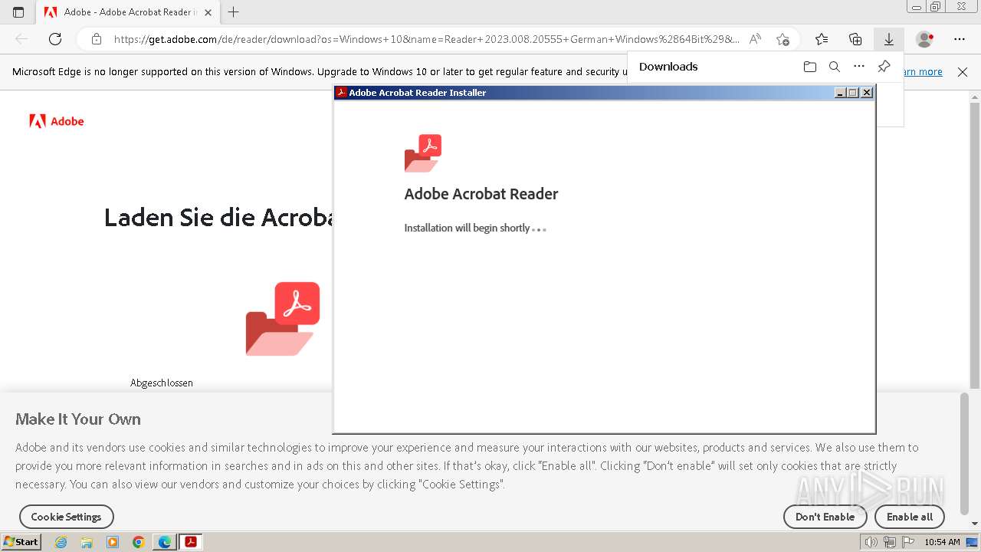Click Adobe Acrobat Reader heading in installer
The width and height of the screenshot is (981, 552).
pos(481,194)
